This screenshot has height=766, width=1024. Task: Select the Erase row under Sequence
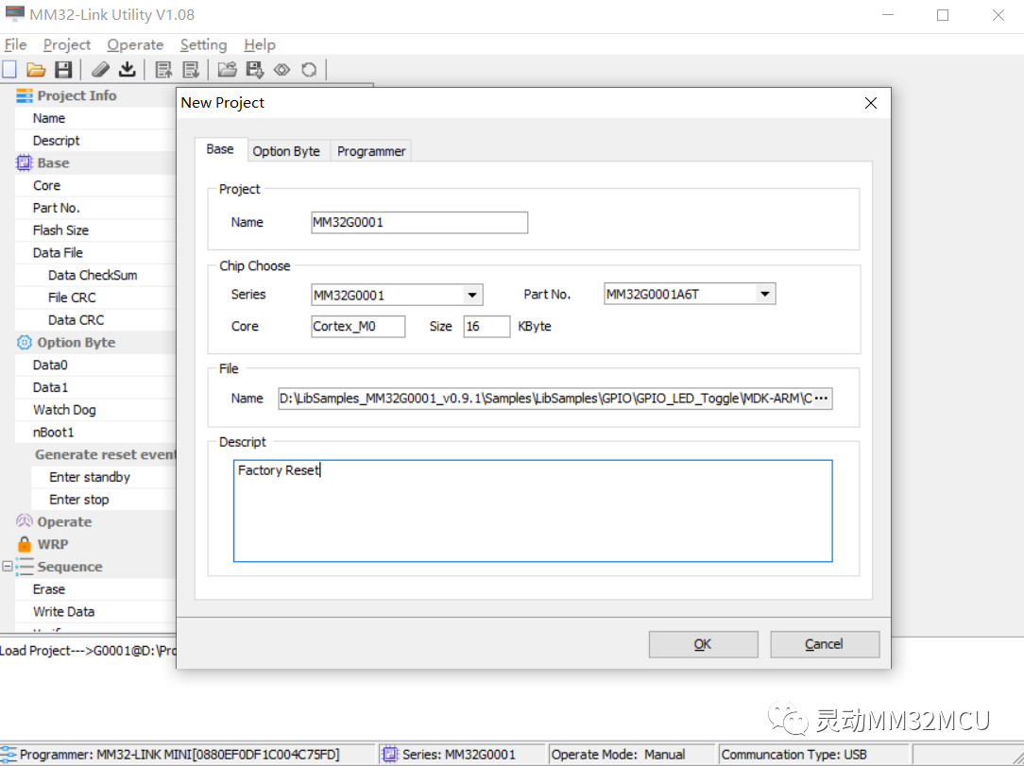pos(96,589)
